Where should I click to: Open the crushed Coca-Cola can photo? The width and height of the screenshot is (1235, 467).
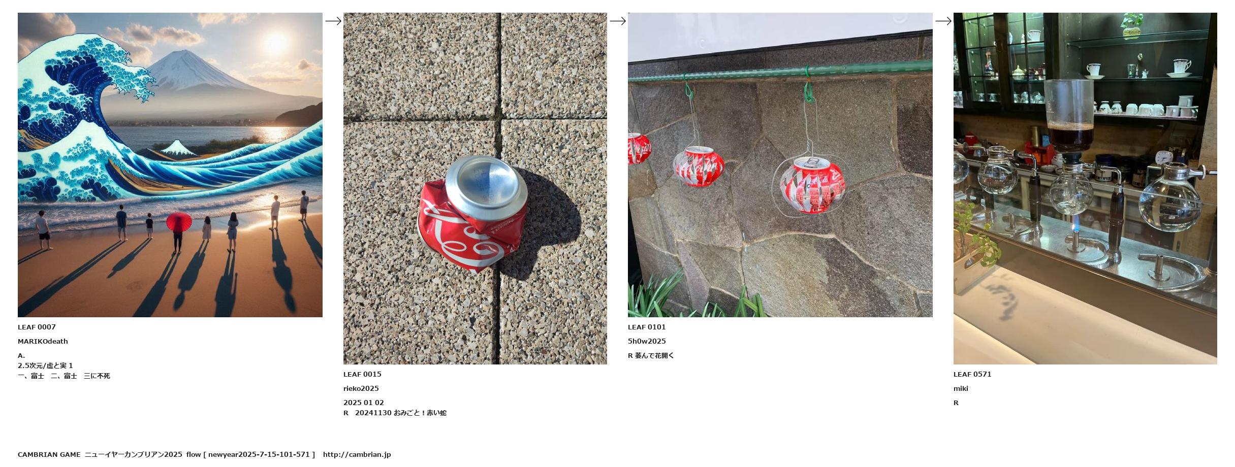(x=475, y=188)
